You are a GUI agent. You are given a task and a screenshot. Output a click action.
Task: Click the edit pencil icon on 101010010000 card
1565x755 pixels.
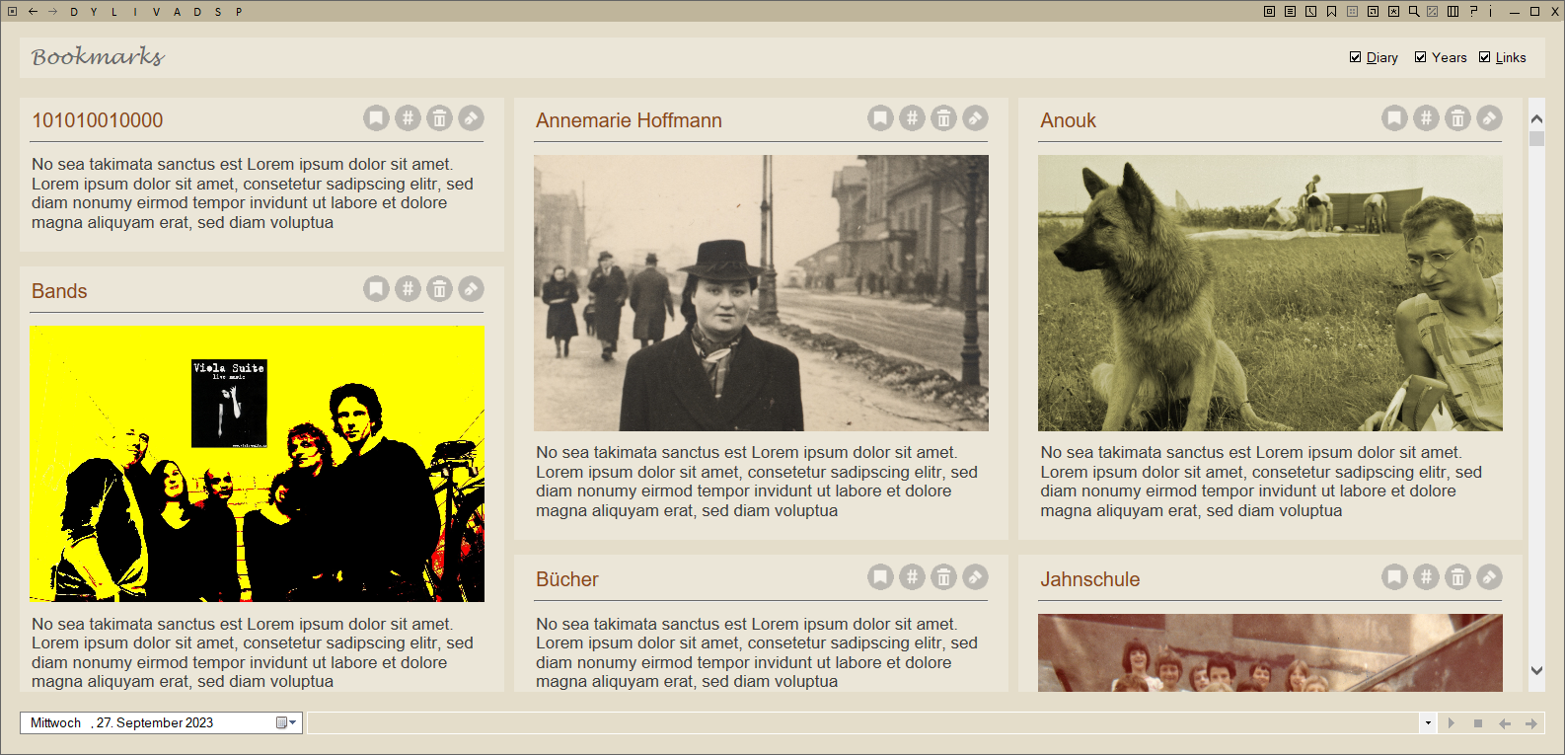coord(471,118)
